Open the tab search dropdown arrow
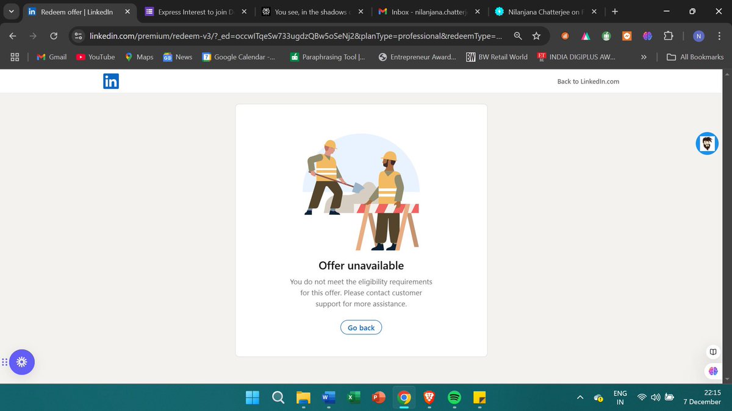 tap(12, 12)
